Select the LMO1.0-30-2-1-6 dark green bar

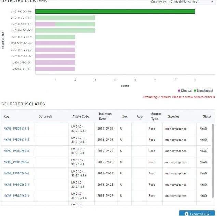(x=115, y=11)
